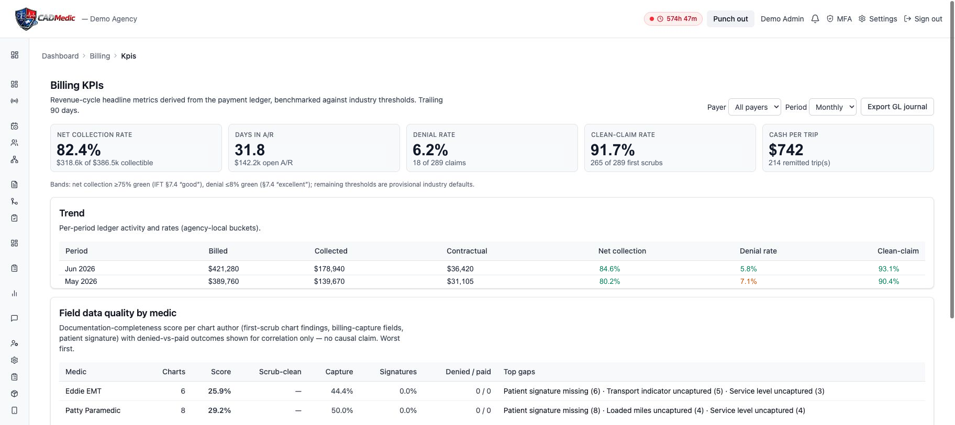Open the gear icon in the sidebar
Image resolution: width=955 pixels, height=425 pixels.
[x=15, y=360]
